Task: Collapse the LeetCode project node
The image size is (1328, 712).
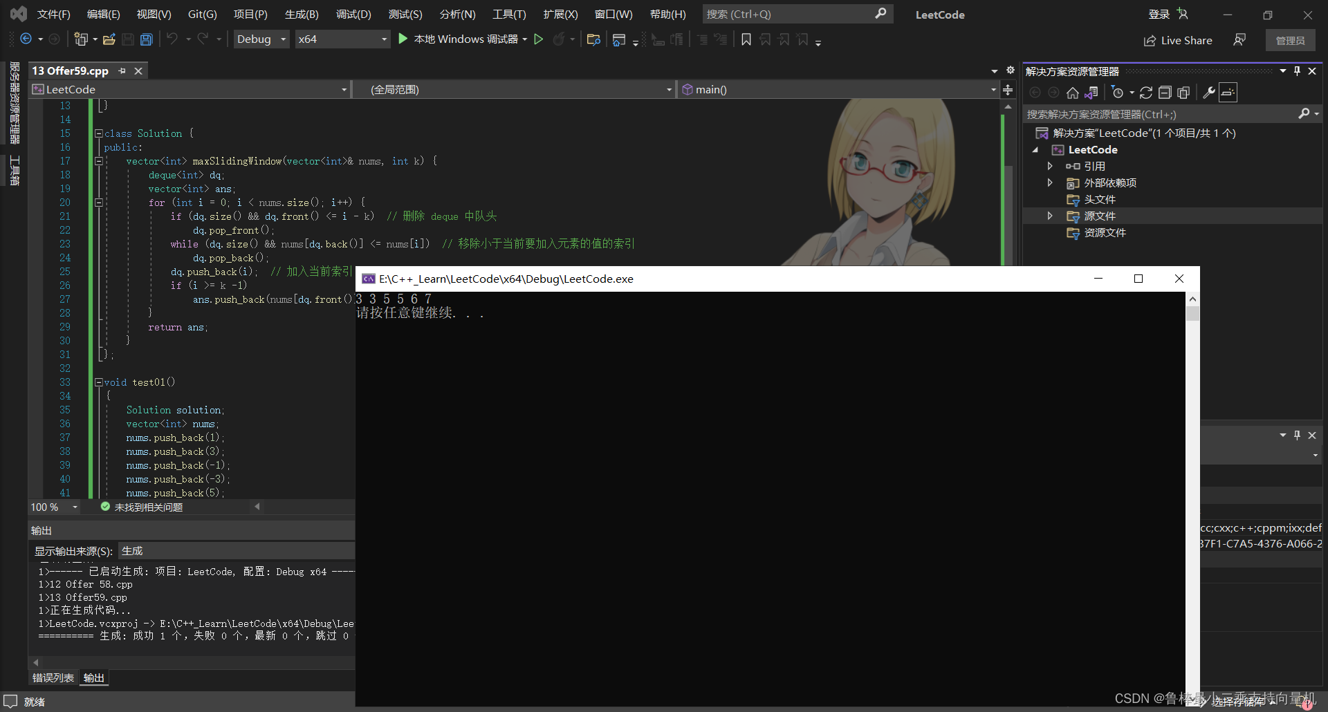Action: point(1035,149)
